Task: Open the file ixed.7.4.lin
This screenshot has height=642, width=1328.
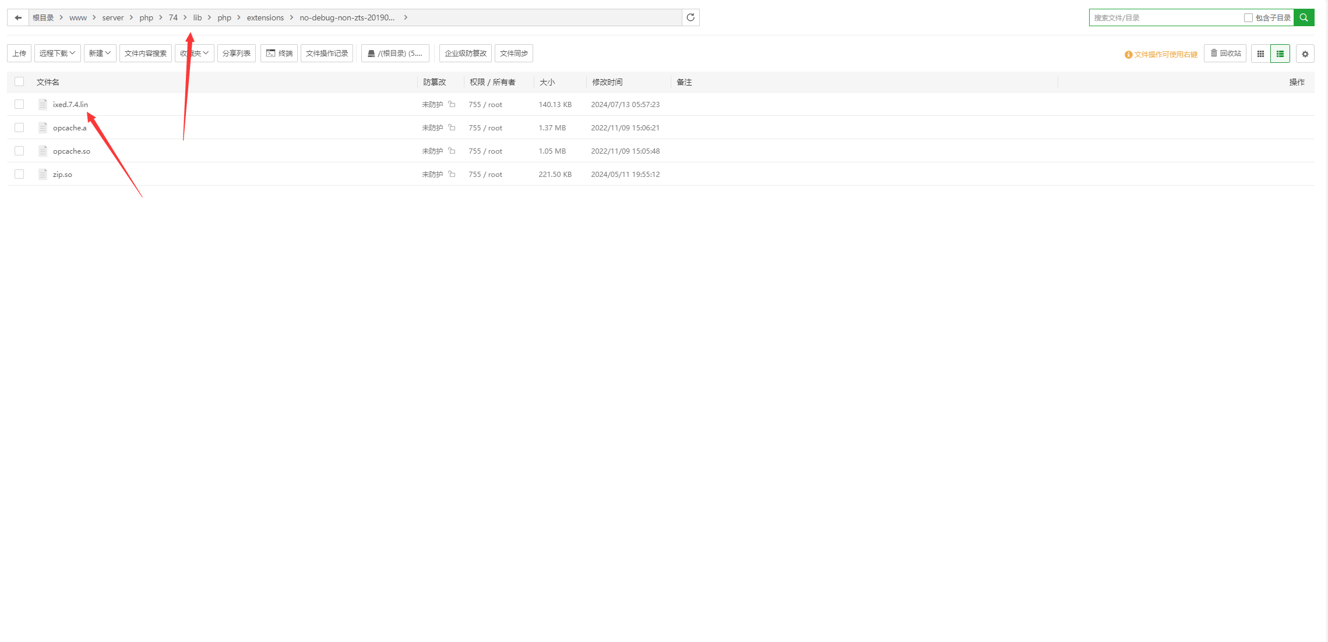Action: (71, 104)
